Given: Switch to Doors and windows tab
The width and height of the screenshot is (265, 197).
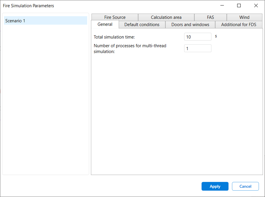Looking at the screenshot, I should [190, 25].
